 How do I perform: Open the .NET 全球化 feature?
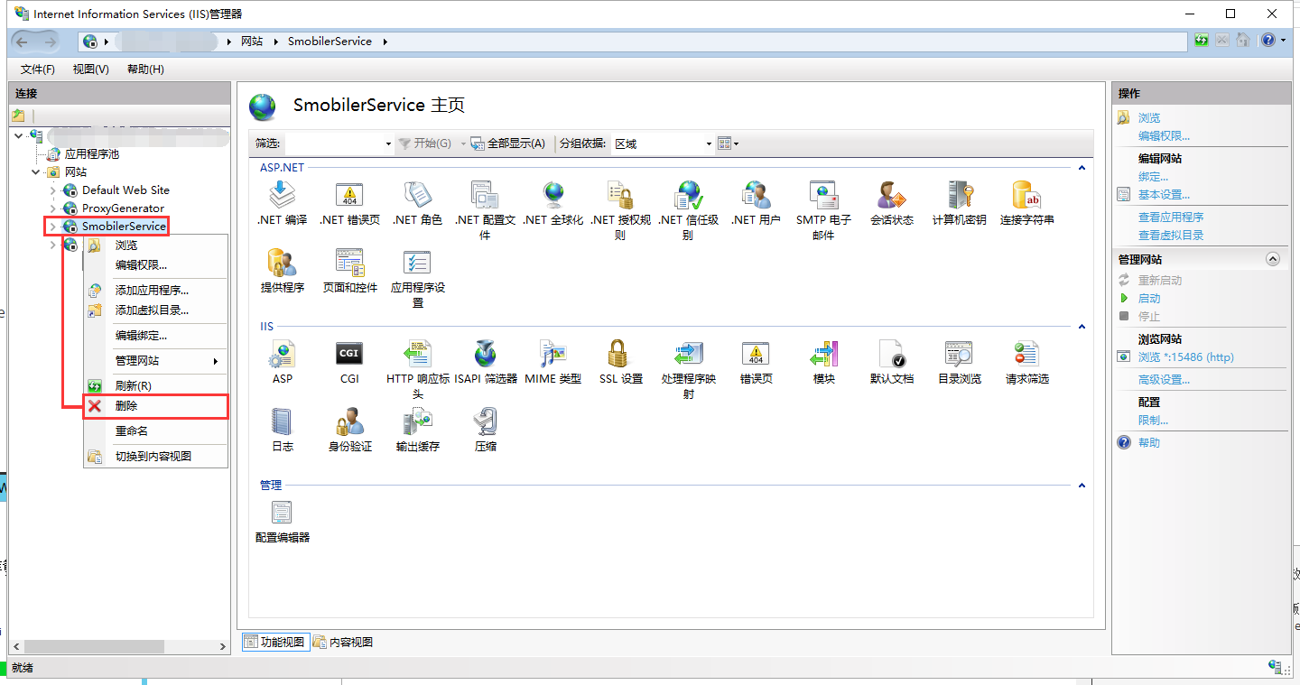tap(552, 203)
